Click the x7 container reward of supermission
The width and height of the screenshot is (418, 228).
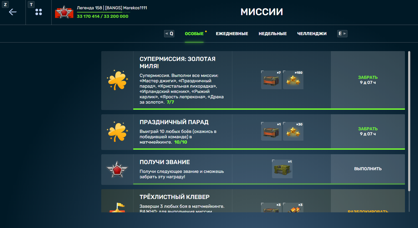(271, 80)
